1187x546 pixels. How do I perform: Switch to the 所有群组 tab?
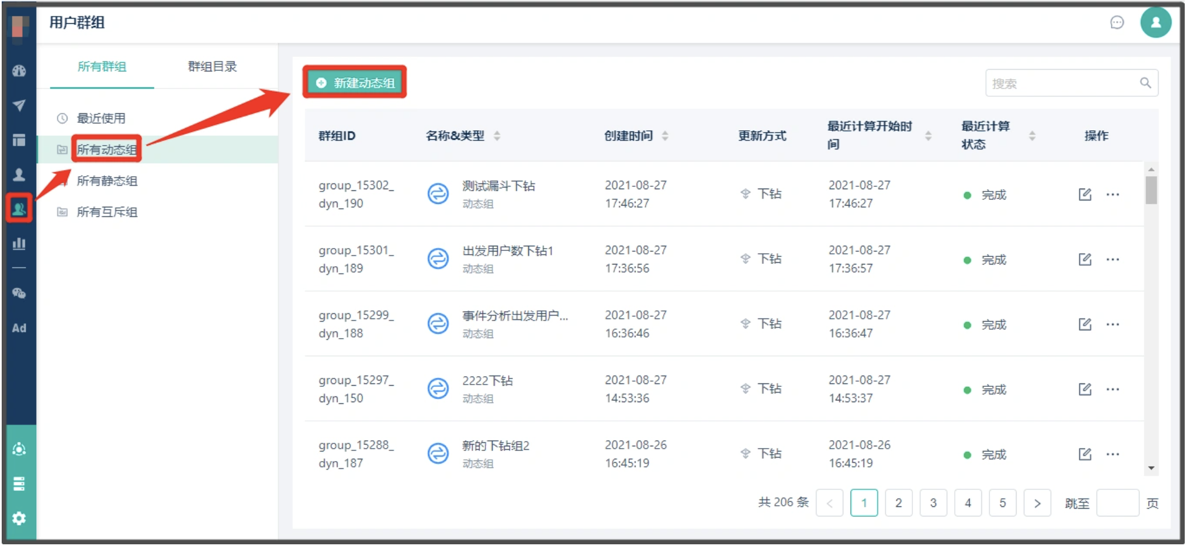pos(102,67)
